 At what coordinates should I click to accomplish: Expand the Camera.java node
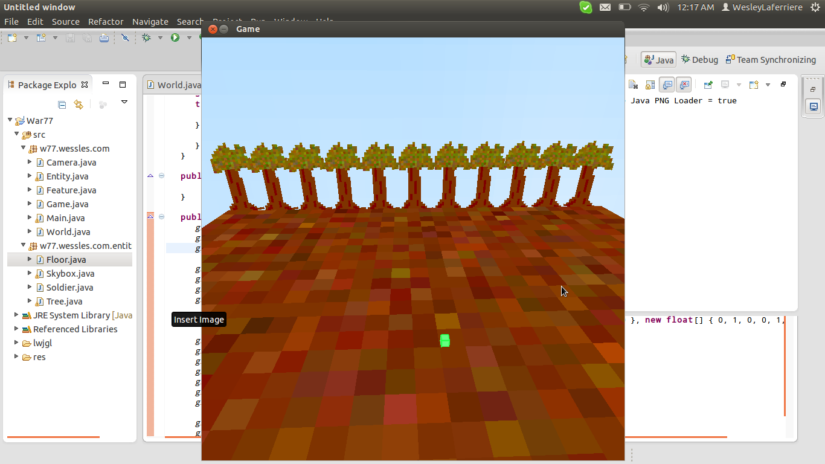point(30,162)
